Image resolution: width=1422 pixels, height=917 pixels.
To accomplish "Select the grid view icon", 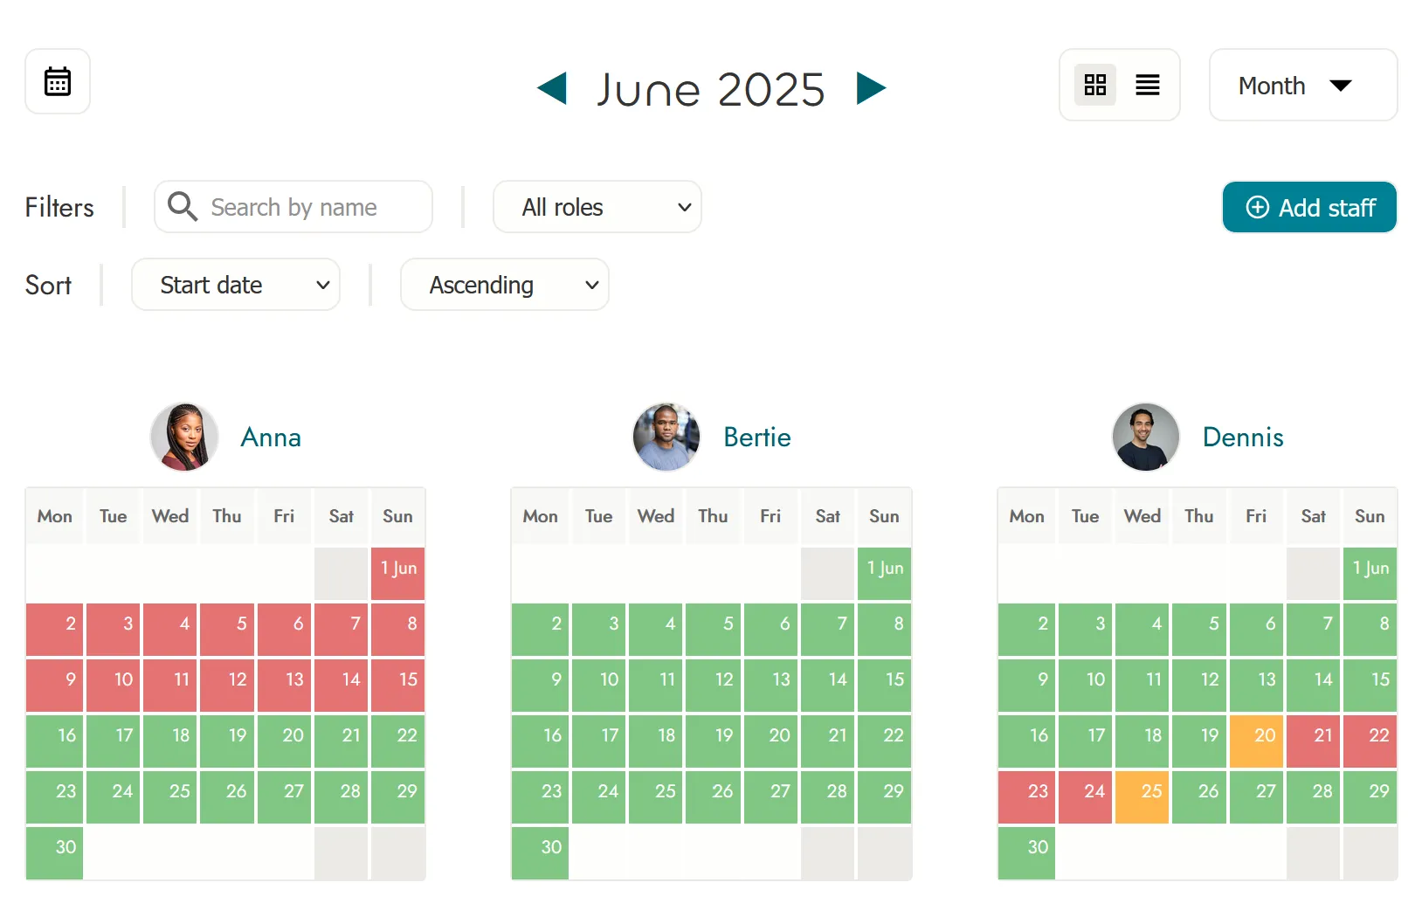I will (1094, 85).
